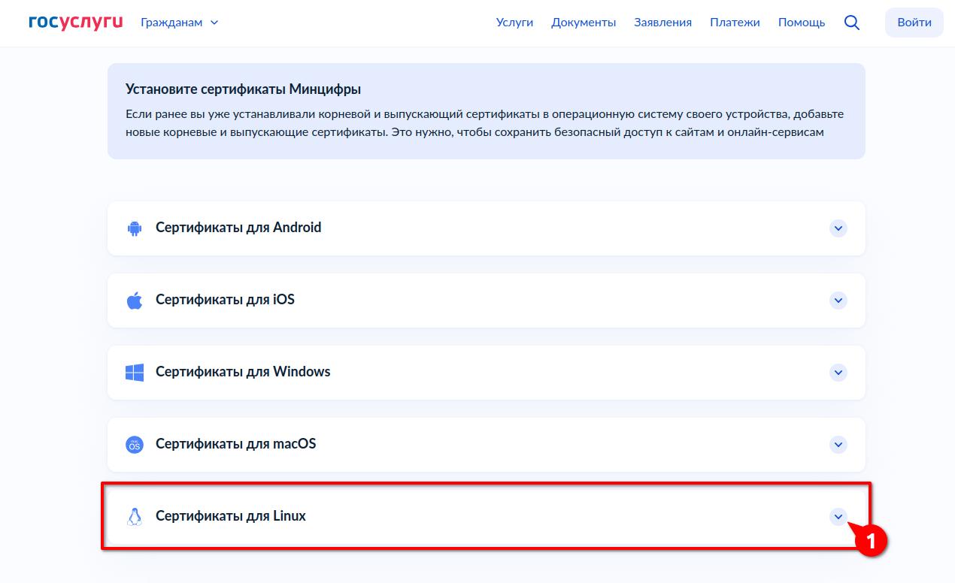Open the Госуслуги logo homepage
This screenshot has height=583, width=955.
(75, 23)
